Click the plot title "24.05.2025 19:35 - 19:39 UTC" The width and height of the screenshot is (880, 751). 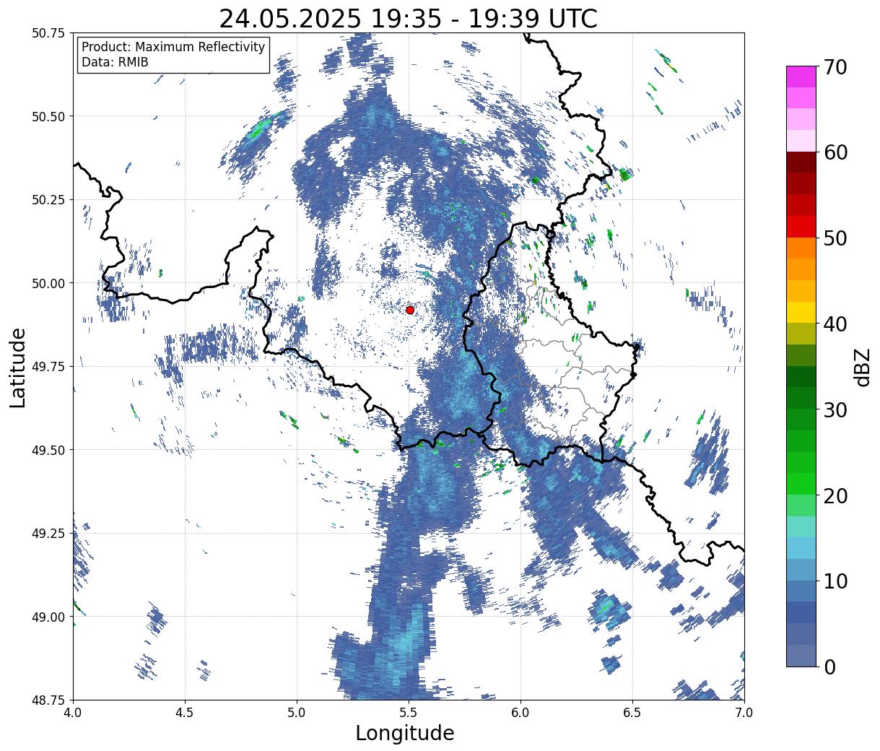pyautogui.click(x=409, y=18)
